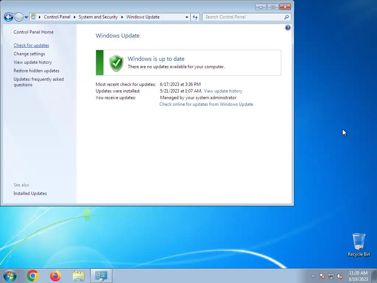This screenshot has width=377, height=283.
Task: Click 'Managed by your system administrator' text
Action: 198,97
